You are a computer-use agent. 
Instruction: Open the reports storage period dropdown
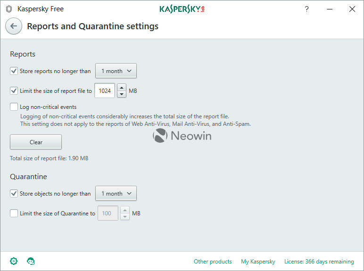116,71
